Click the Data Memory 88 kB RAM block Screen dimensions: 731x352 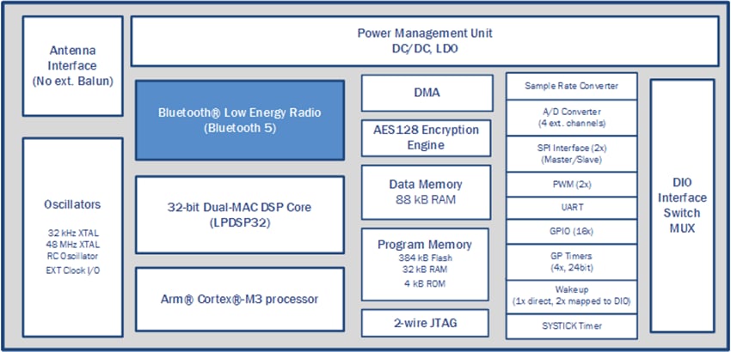[425, 191]
